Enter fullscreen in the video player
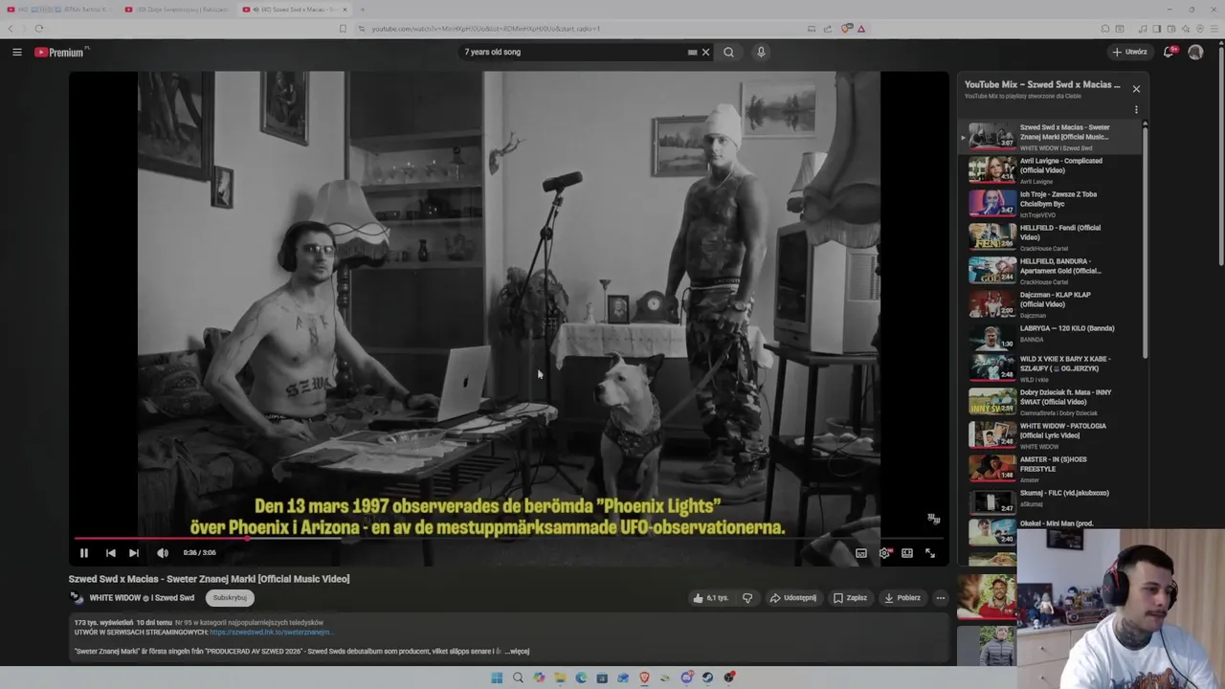The width and height of the screenshot is (1225, 689). [930, 553]
